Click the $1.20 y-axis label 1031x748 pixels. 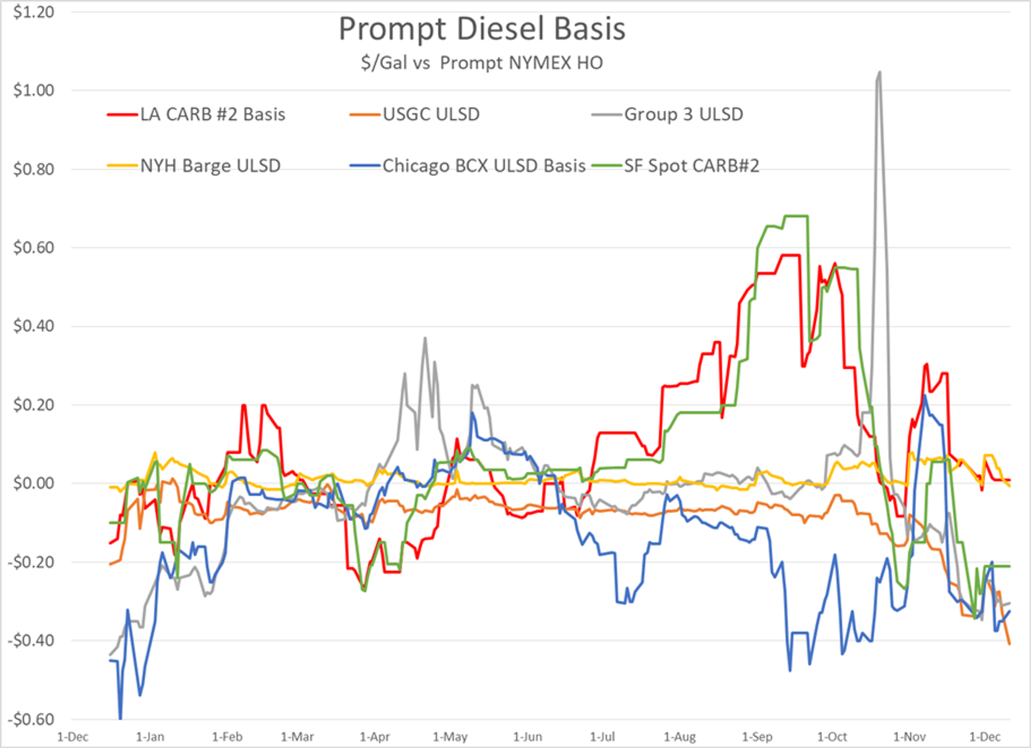click(34, 12)
